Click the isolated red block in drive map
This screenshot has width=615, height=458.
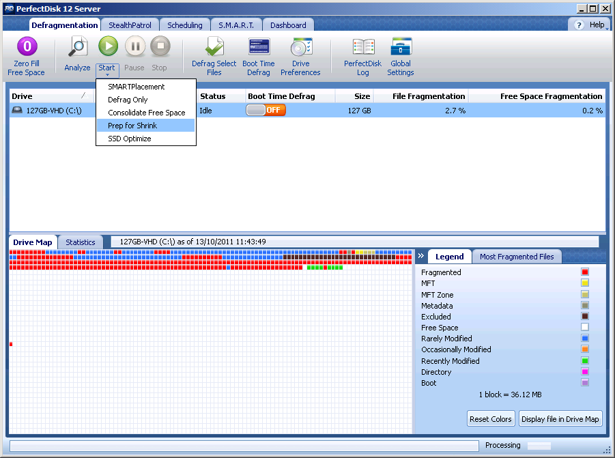point(11,344)
